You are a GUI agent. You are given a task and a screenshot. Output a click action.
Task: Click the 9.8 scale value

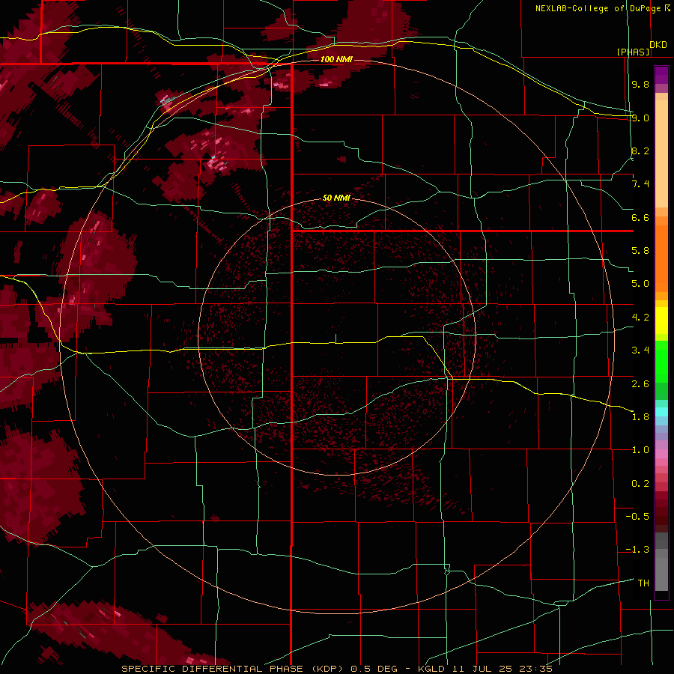click(x=640, y=84)
